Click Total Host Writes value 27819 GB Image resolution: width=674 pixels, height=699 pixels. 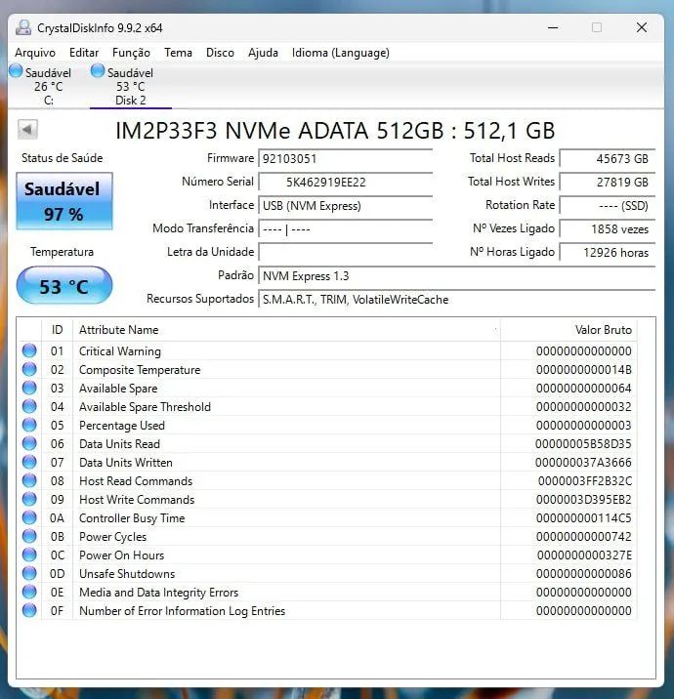tap(608, 182)
